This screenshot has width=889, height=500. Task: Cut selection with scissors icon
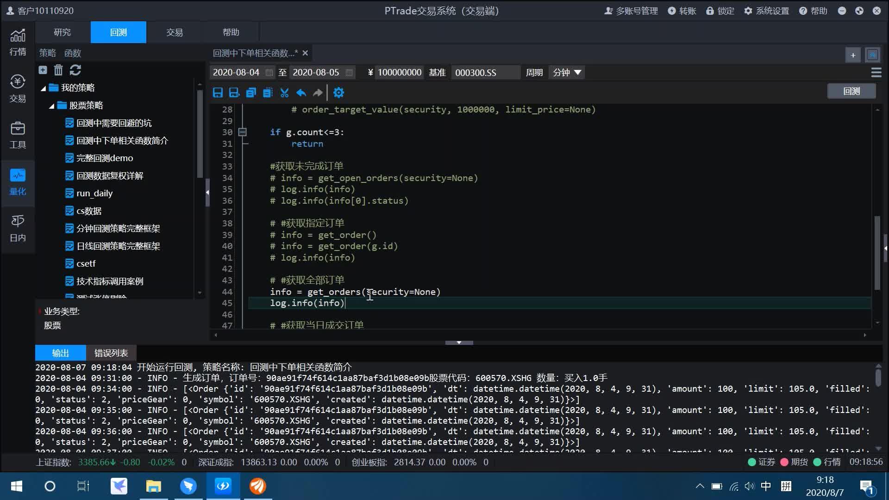coord(284,93)
